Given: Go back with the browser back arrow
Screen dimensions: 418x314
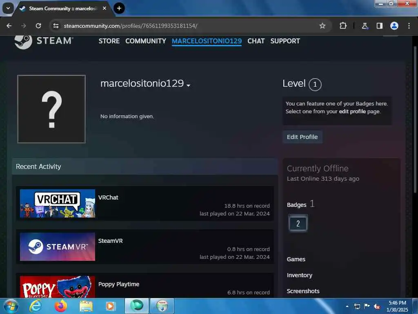Looking at the screenshot, I should pos(9,26).
